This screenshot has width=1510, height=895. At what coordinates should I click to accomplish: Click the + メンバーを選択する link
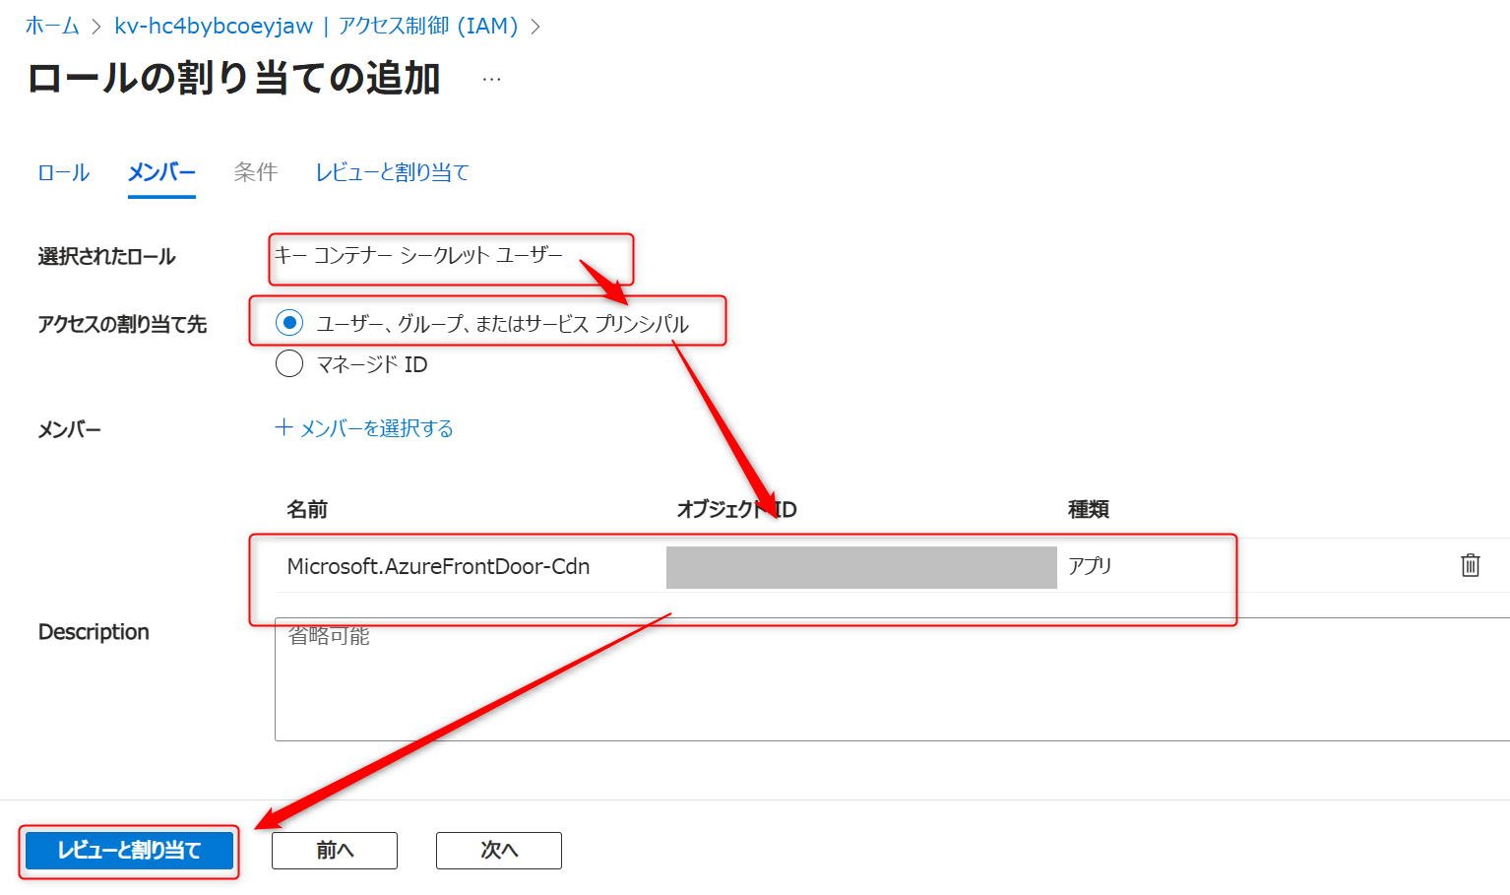364,428
